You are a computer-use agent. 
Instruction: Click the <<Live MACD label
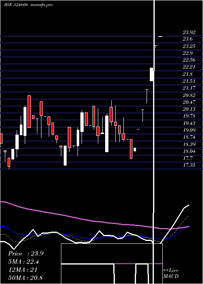(x=171, y=273)
